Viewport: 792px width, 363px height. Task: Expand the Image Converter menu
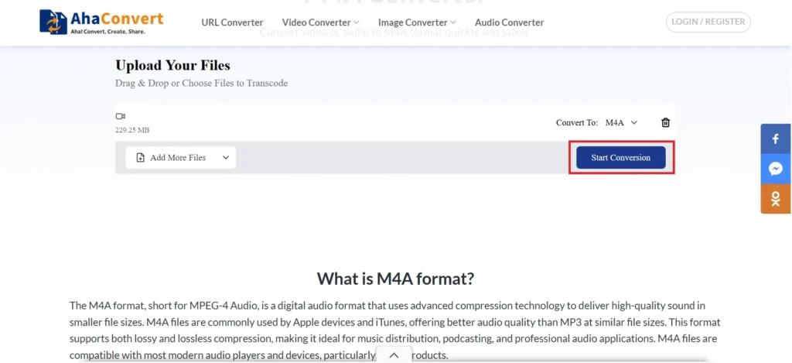click(417, 22)
